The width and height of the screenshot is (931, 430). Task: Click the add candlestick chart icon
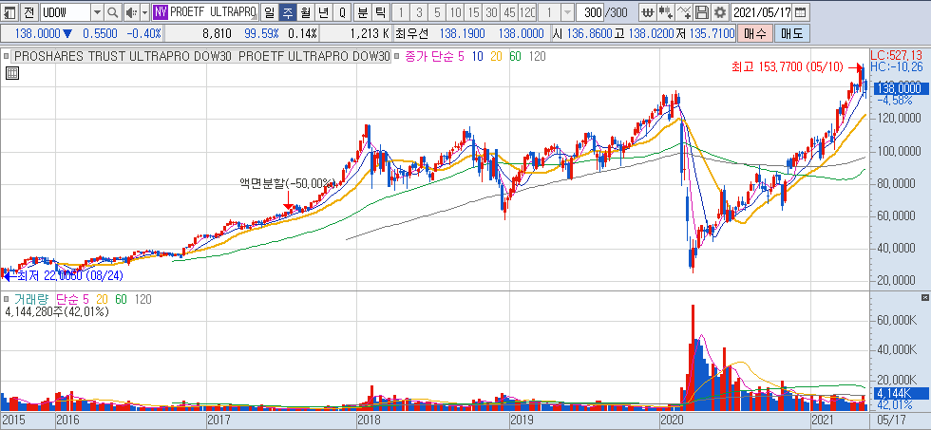tap(666, 11)
